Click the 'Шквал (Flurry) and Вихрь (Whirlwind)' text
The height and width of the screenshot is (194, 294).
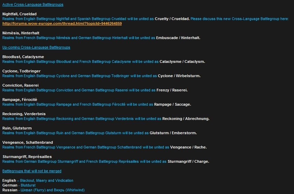click(x=53, y=190)
